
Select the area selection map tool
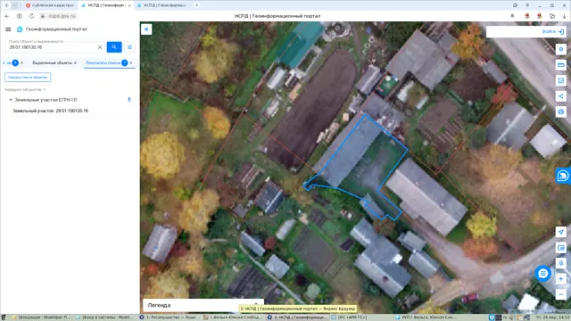pos(561,80)
